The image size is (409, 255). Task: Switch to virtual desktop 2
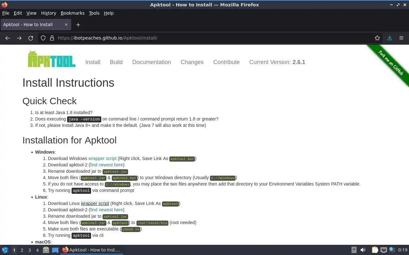22,250
